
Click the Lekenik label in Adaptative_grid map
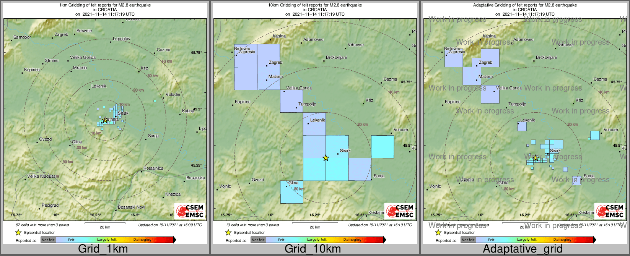[x=527, y=120]
